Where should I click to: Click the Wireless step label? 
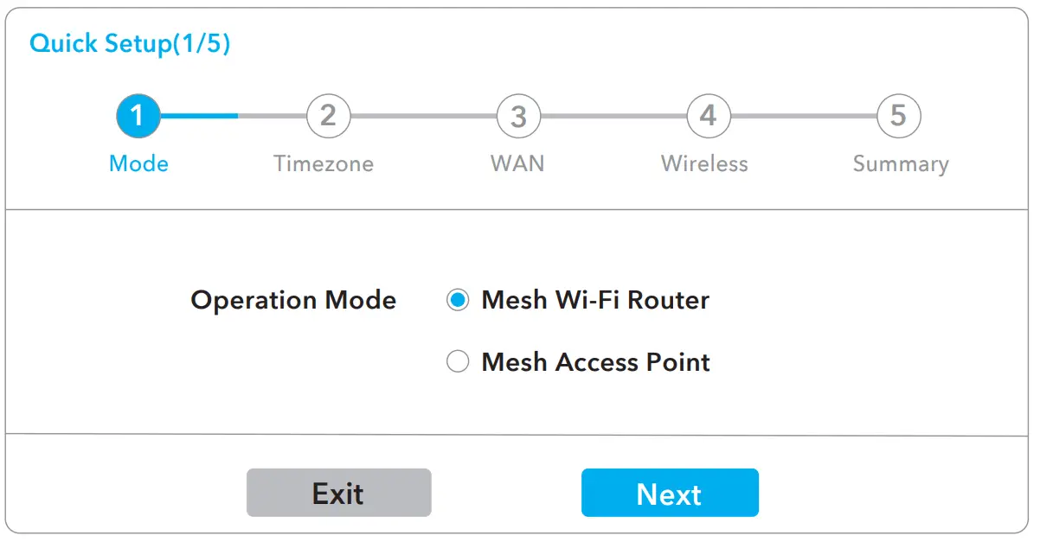click(704, 164)
